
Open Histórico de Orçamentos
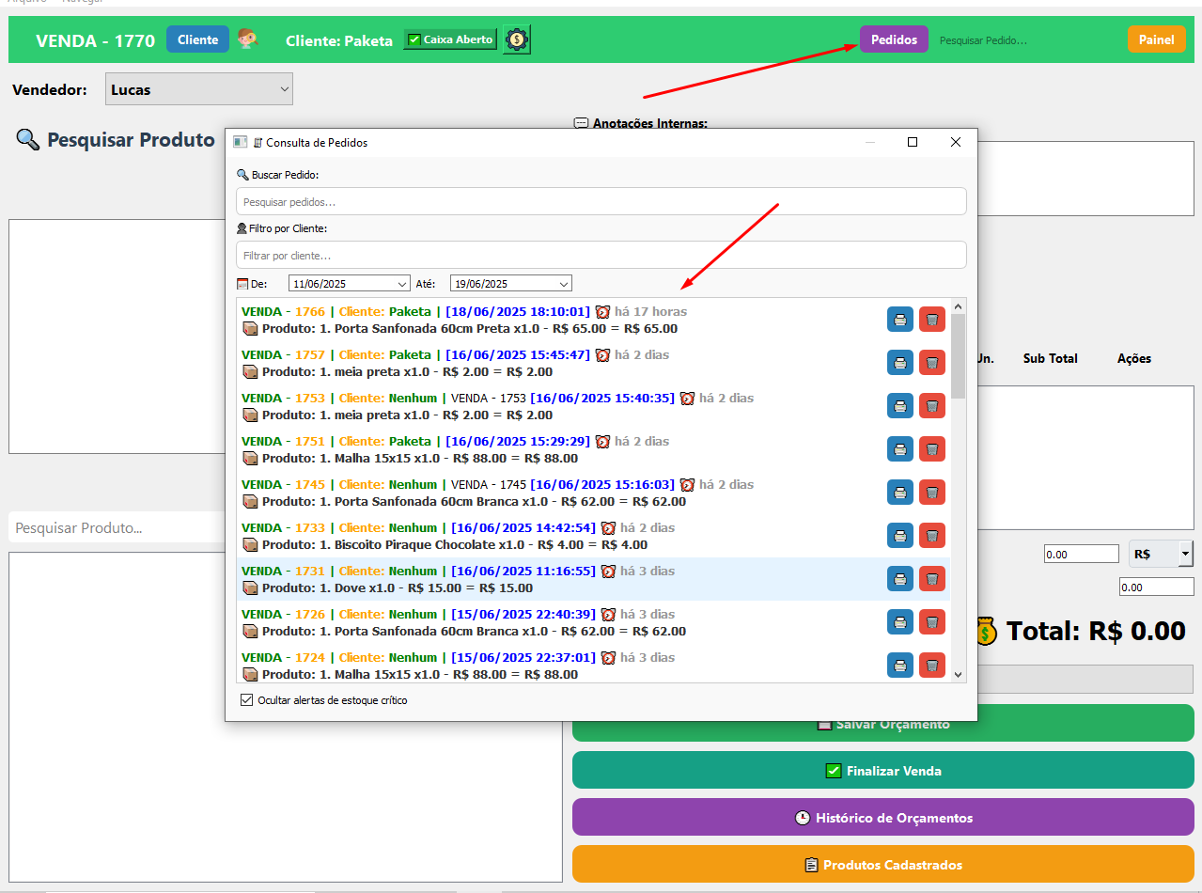(882, 818)
